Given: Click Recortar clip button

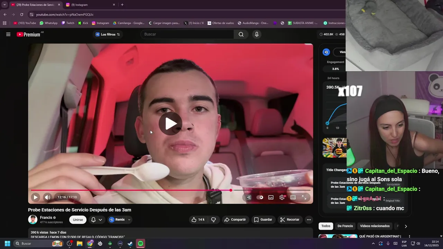Looking at the screenshot, I should coord(290,220).
